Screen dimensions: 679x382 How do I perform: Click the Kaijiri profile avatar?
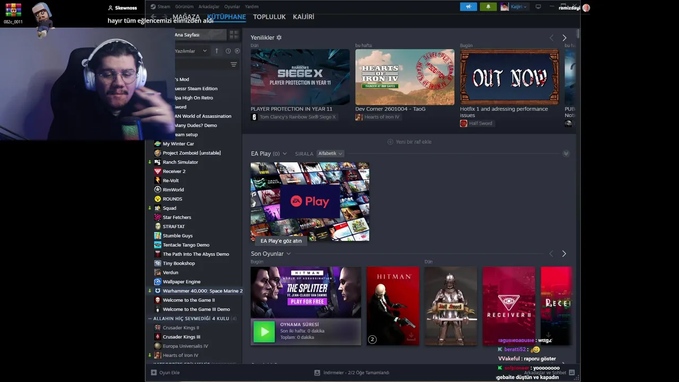tap(504, 7)
